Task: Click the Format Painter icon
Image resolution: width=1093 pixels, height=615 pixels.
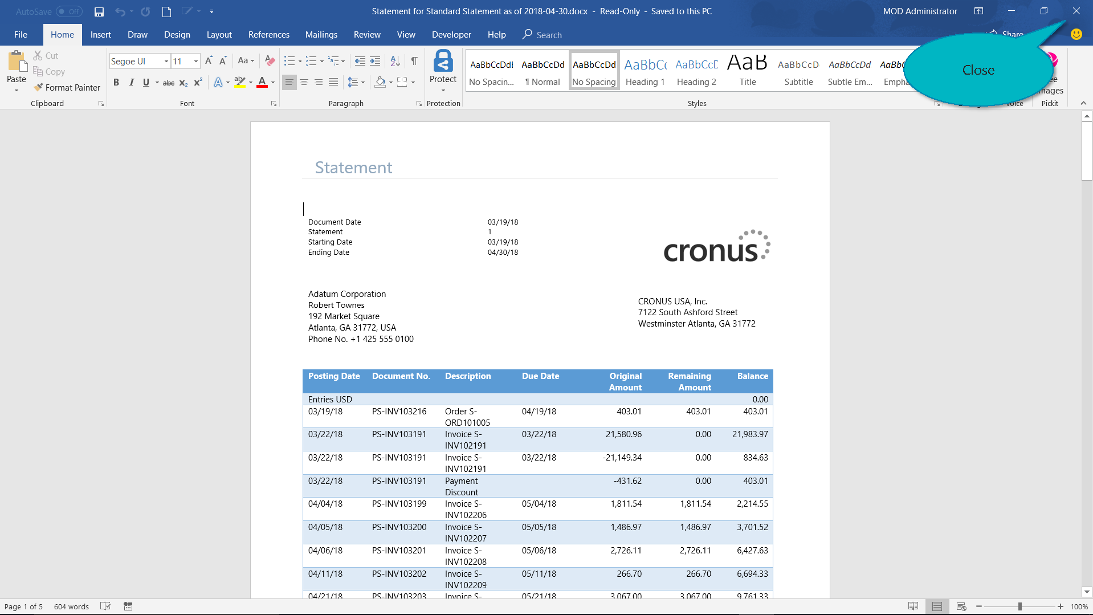Action: 38,87
